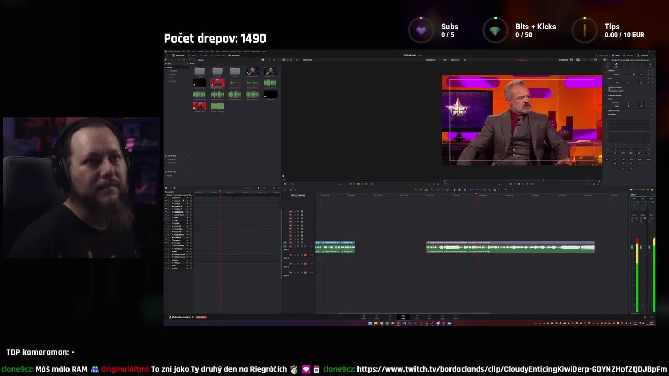Switch to the Deliver page tab
Image resolution: width=669 pixels, height=376 pixels.
(455, 317)
